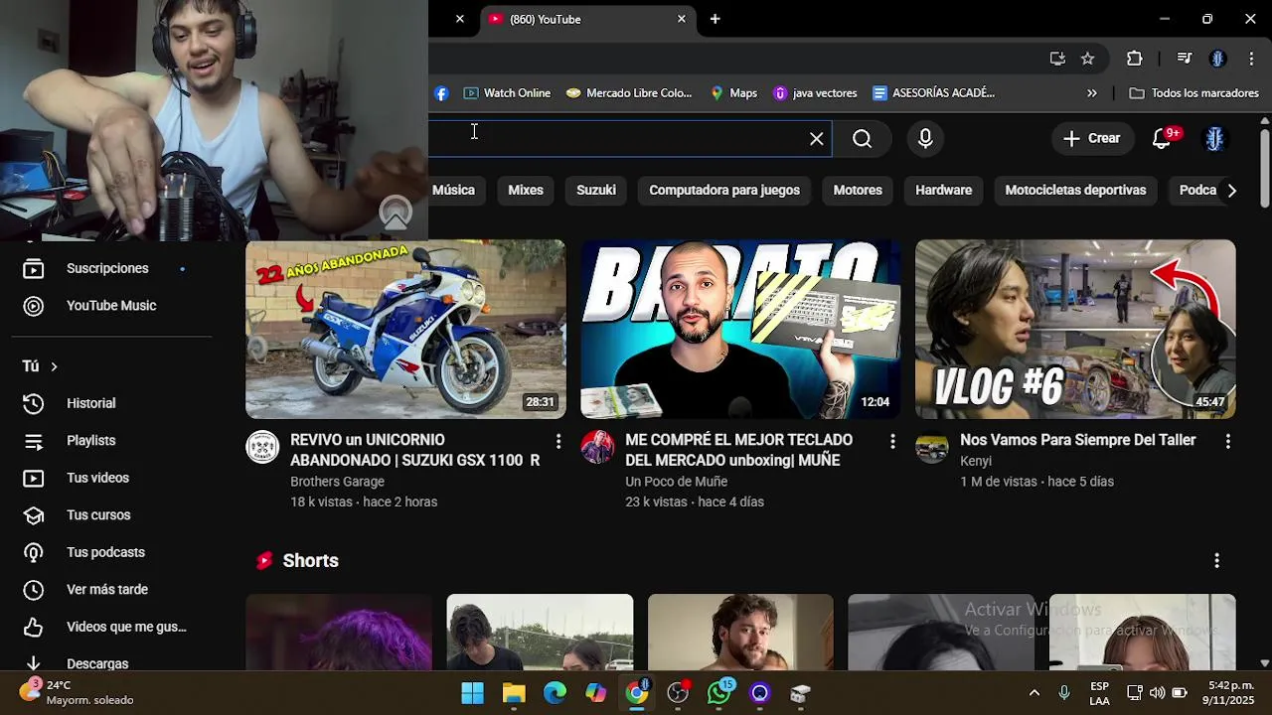
Task: Select Motocicletas deportivas chip
Action: point(1075,190)
